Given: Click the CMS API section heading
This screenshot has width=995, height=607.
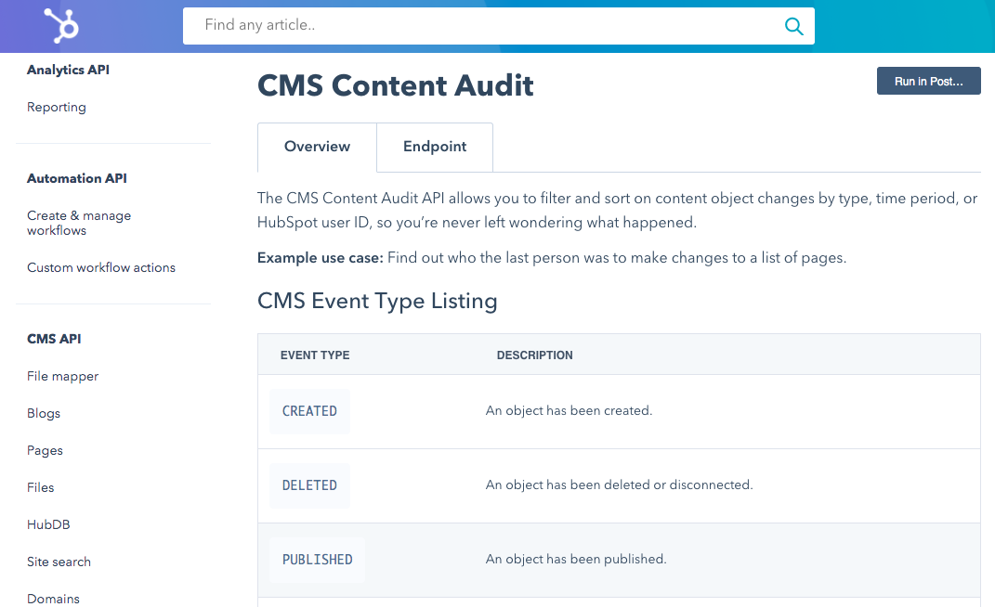Looking at the screenshot, I should point(54,339).
